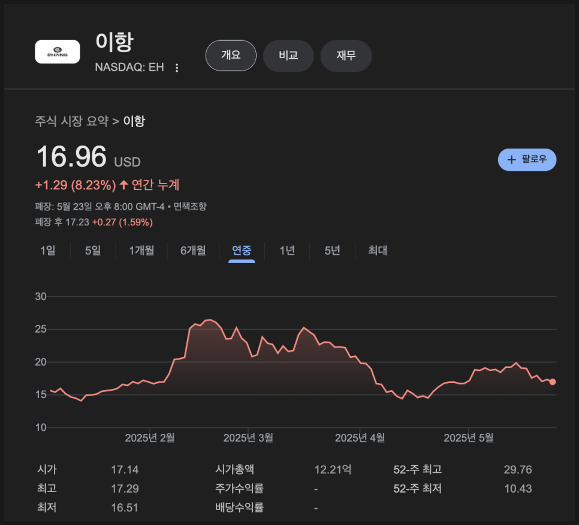Image resolution: width=579 pixels, height=525 pixels.
Task: Click the 2025년 5월 axis label
Action: 469,438
